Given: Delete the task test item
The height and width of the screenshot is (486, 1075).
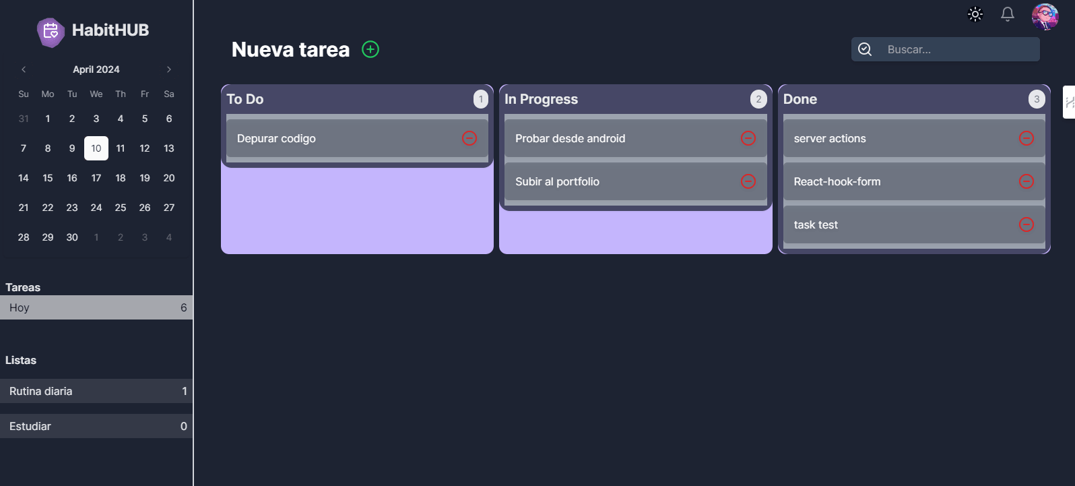Looking at the screenshot, I should pos(1027,224).
